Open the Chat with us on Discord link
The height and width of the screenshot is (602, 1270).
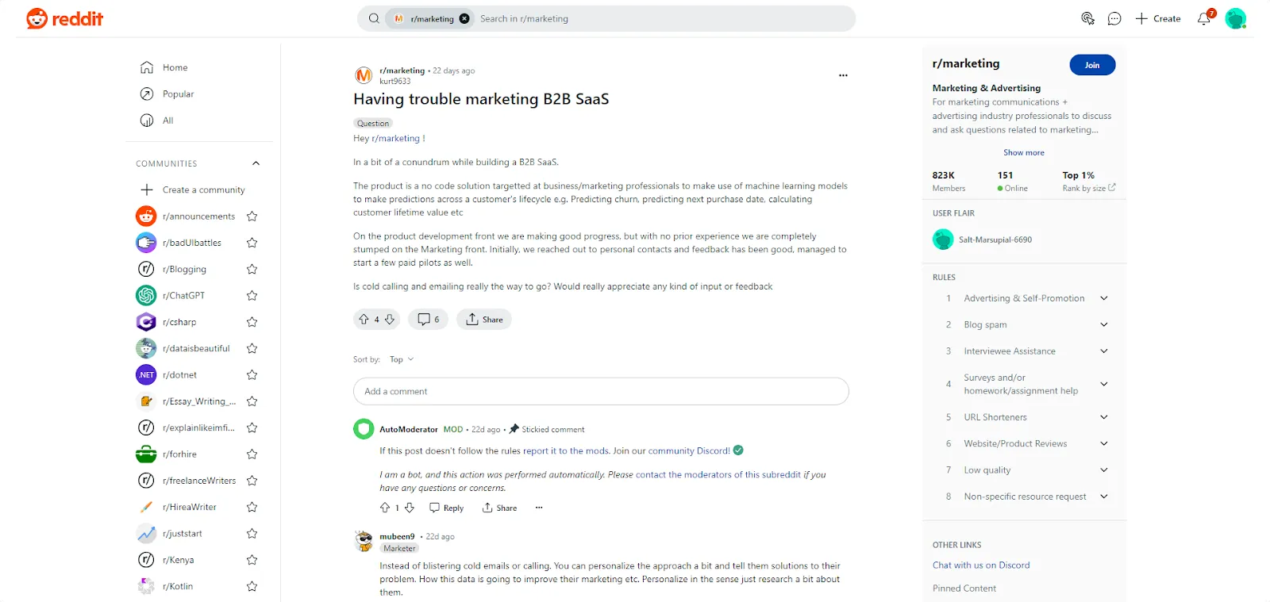coord(981,565)
